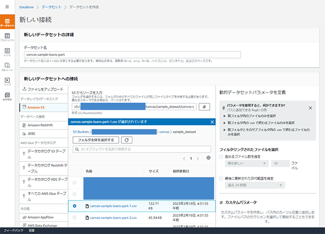
Task: Focus the データセット名 input field
Action: (132, 55)
